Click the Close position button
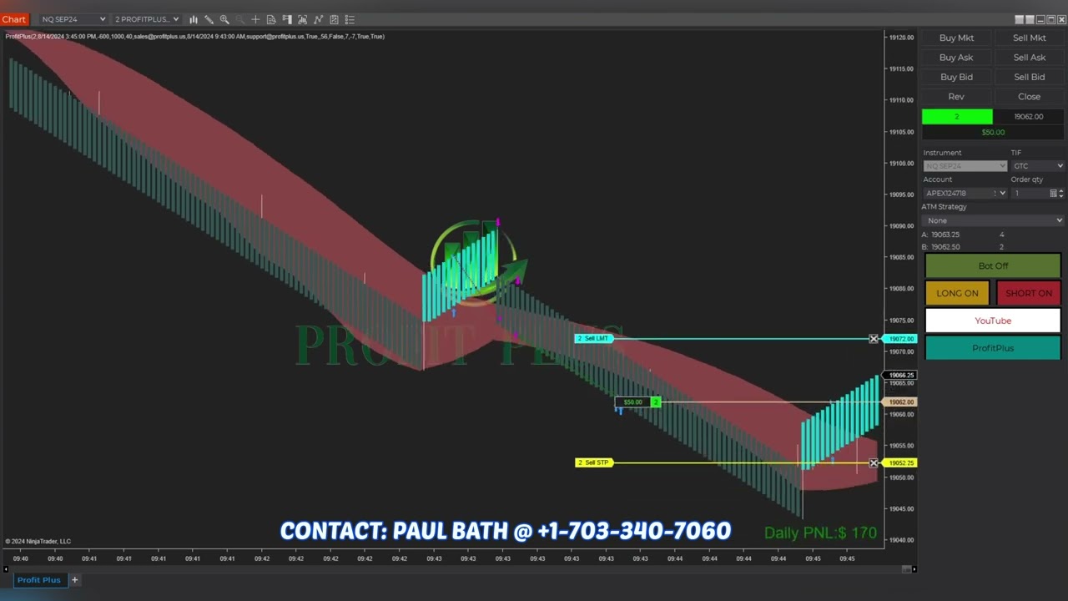Screen dimensions: 1068x601 click(x=1029, y=97)
